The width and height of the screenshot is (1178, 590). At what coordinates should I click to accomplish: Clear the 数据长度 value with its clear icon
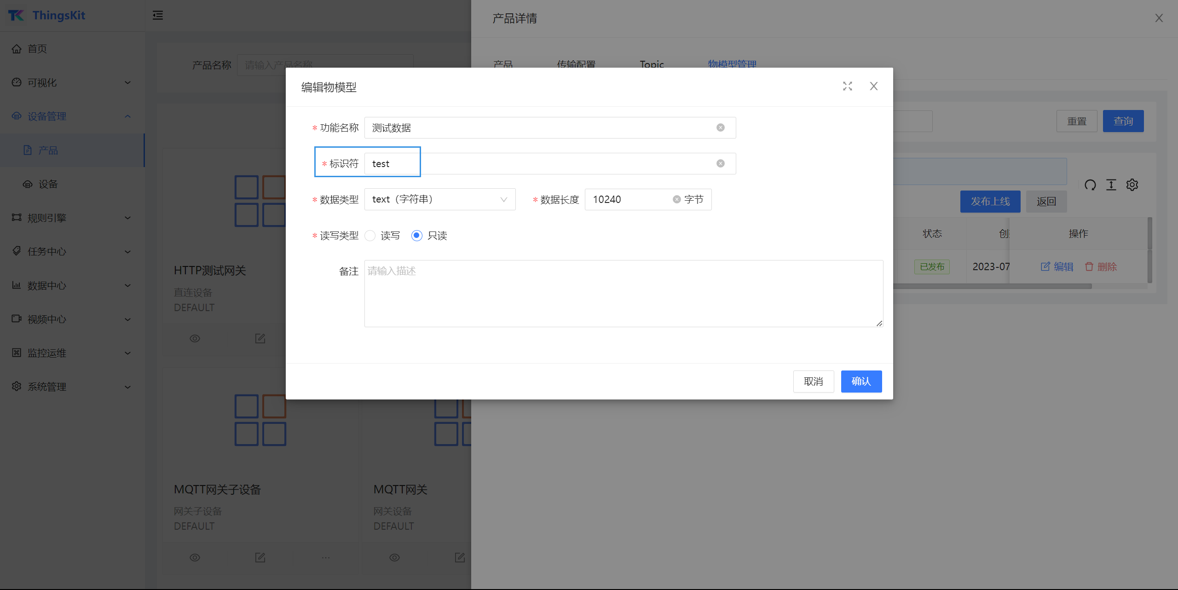click(x=676, y=199)
